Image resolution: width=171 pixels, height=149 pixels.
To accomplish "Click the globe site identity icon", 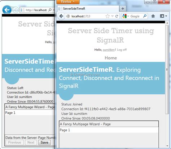I will [x=68, y=16].
